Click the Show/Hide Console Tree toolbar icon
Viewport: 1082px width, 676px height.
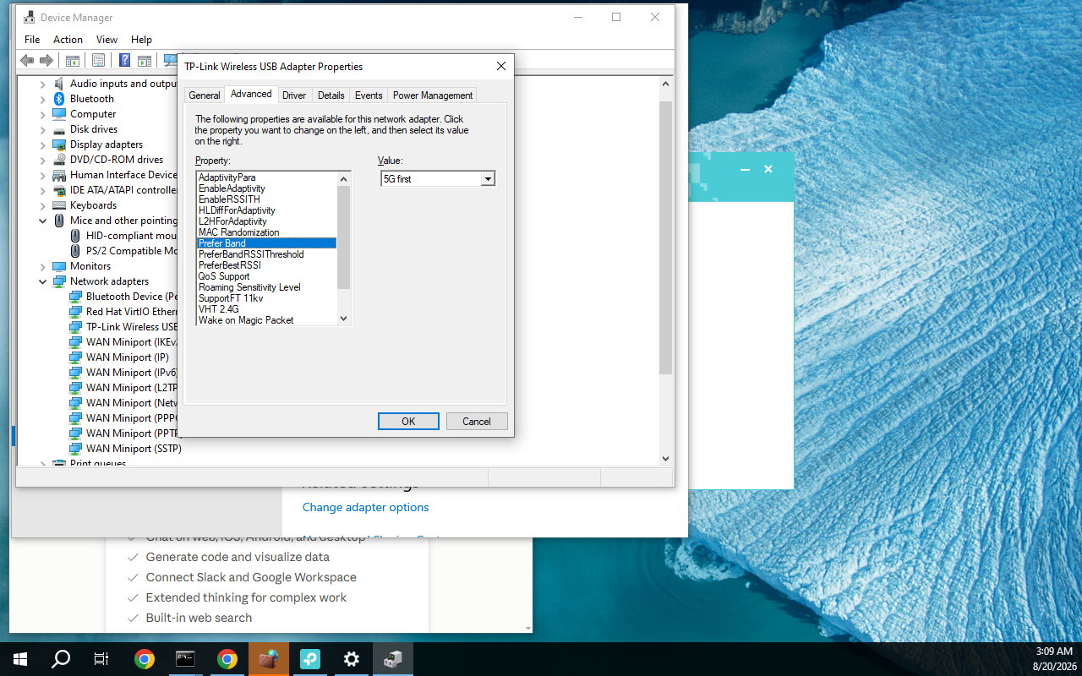(x=73, y=61)
